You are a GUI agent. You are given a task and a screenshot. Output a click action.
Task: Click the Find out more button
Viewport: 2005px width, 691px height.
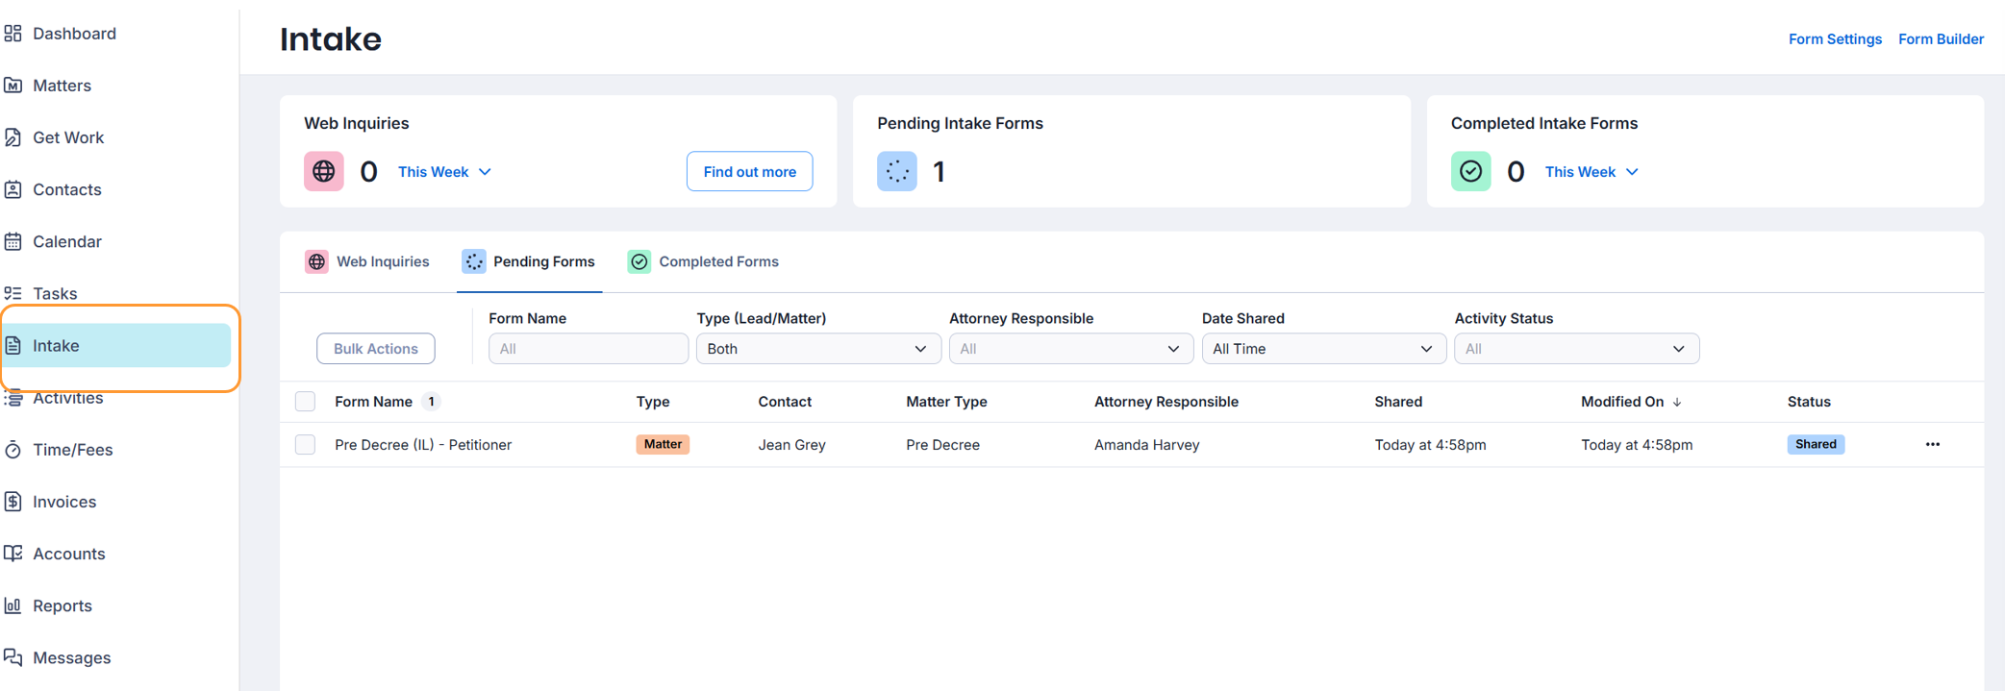(749, 172)
